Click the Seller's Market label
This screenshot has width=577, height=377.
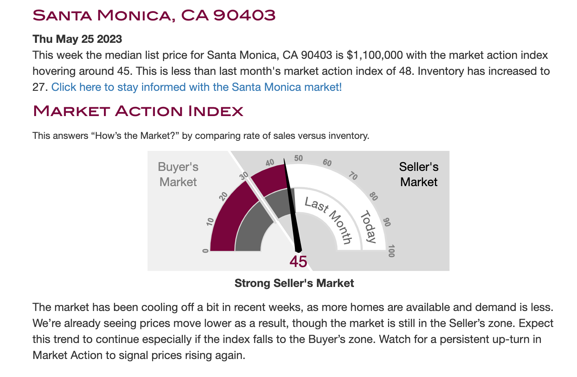[x=419, y=174]
